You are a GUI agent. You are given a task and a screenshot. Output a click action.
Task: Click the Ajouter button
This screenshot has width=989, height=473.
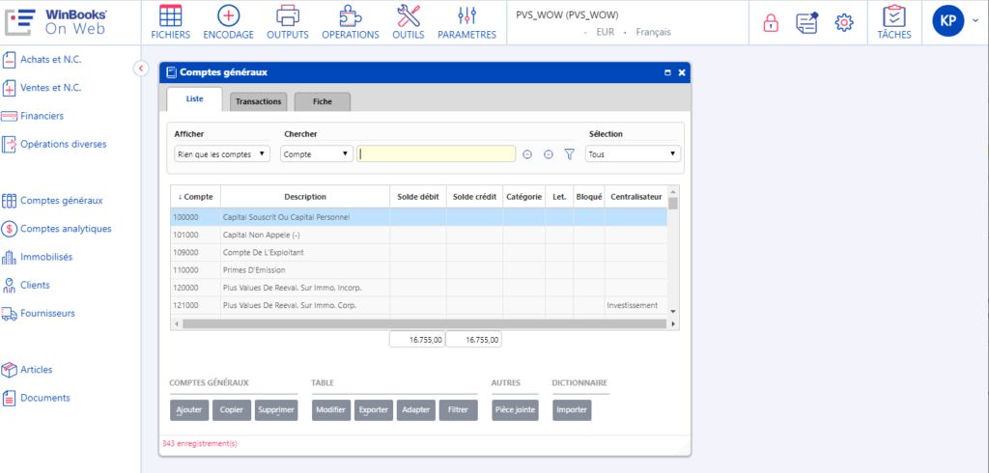coord(189,410)
